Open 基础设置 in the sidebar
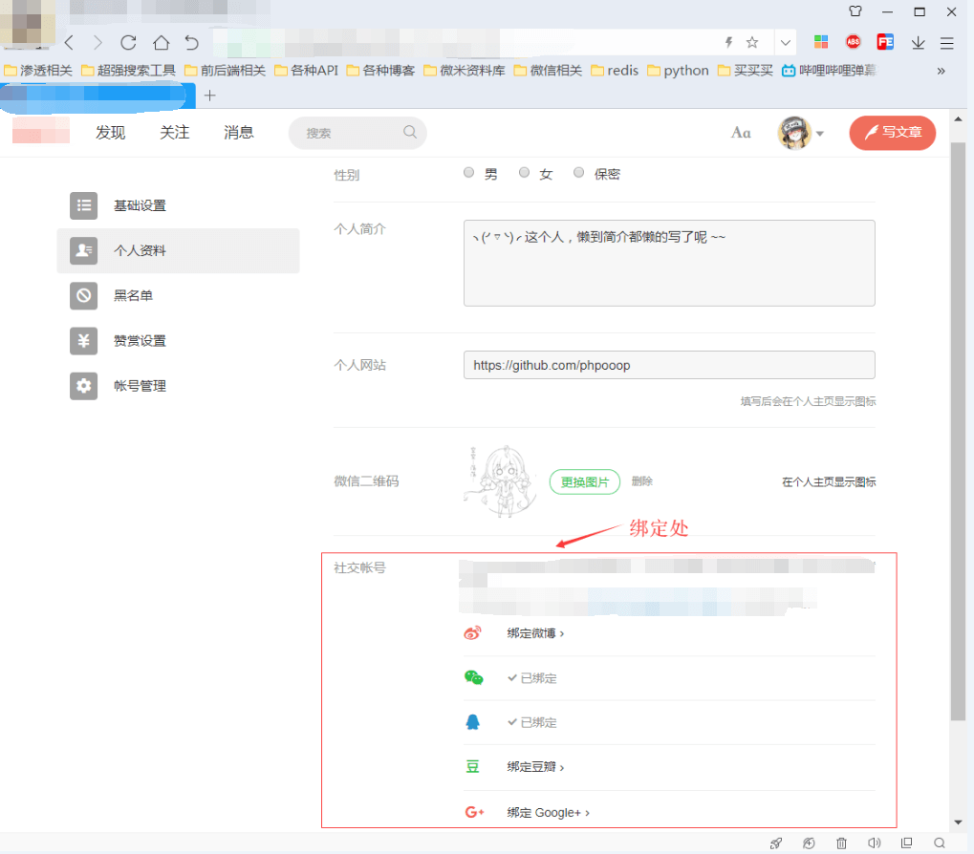Image resolution: width=974 pixels, height=854 pixels. 179,205
